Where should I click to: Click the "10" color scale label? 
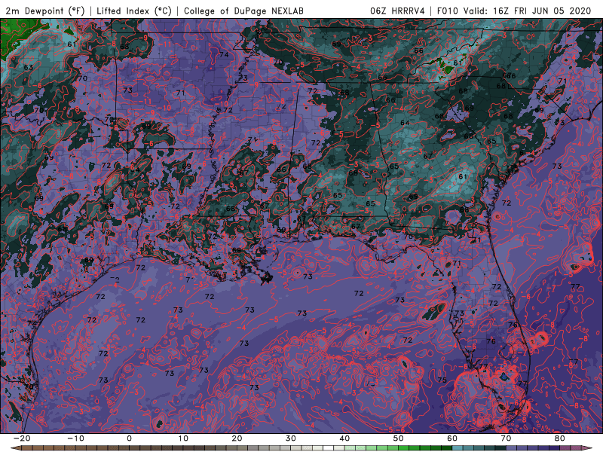(183, 438)
